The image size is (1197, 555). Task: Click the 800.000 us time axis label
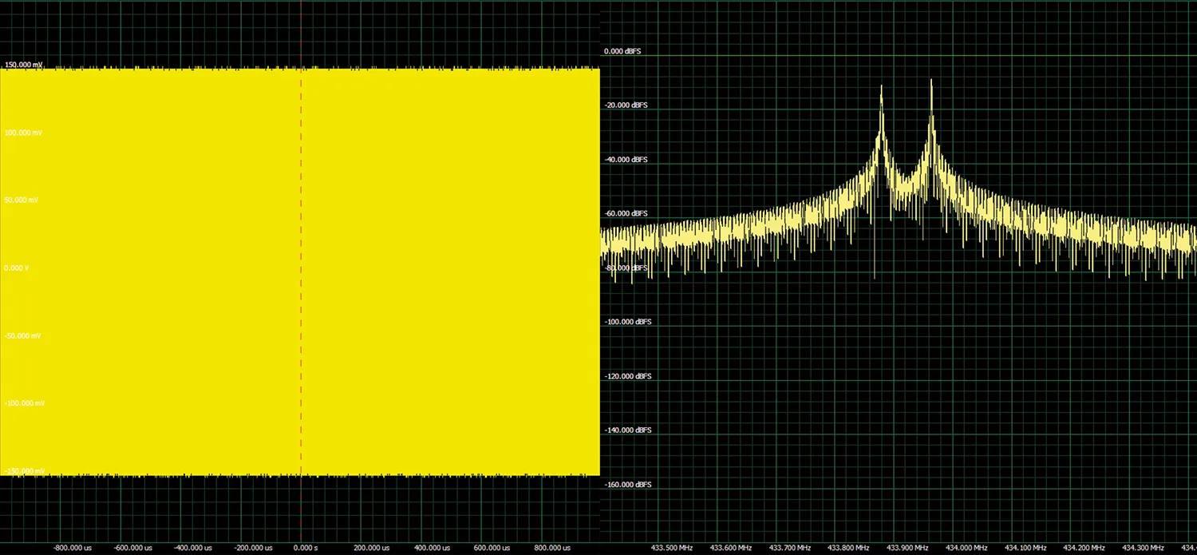point(552,549)
